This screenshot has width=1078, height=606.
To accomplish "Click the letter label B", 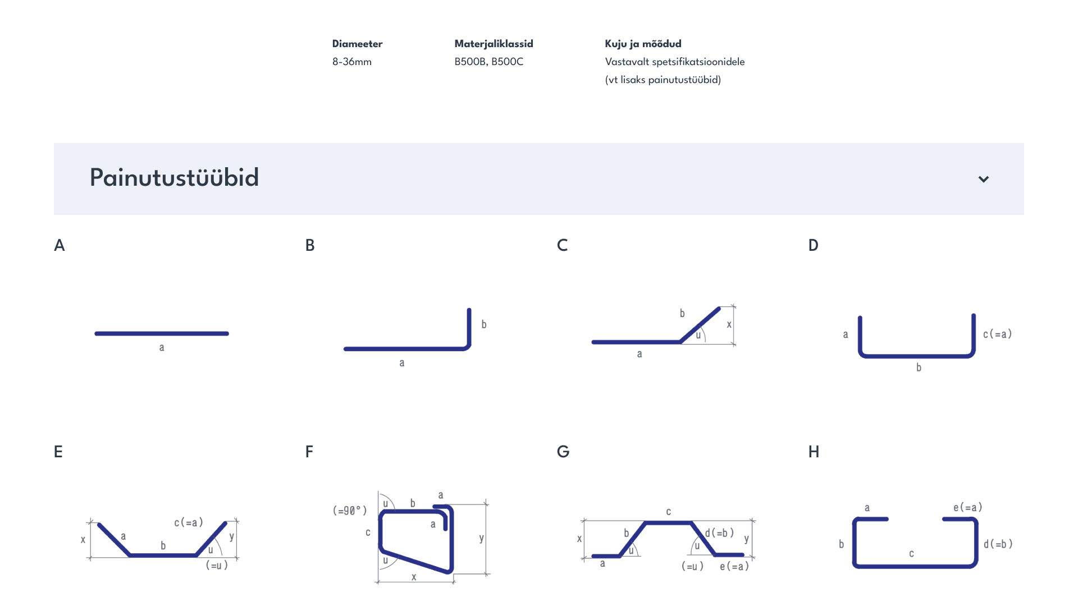I will coord(310,245).
